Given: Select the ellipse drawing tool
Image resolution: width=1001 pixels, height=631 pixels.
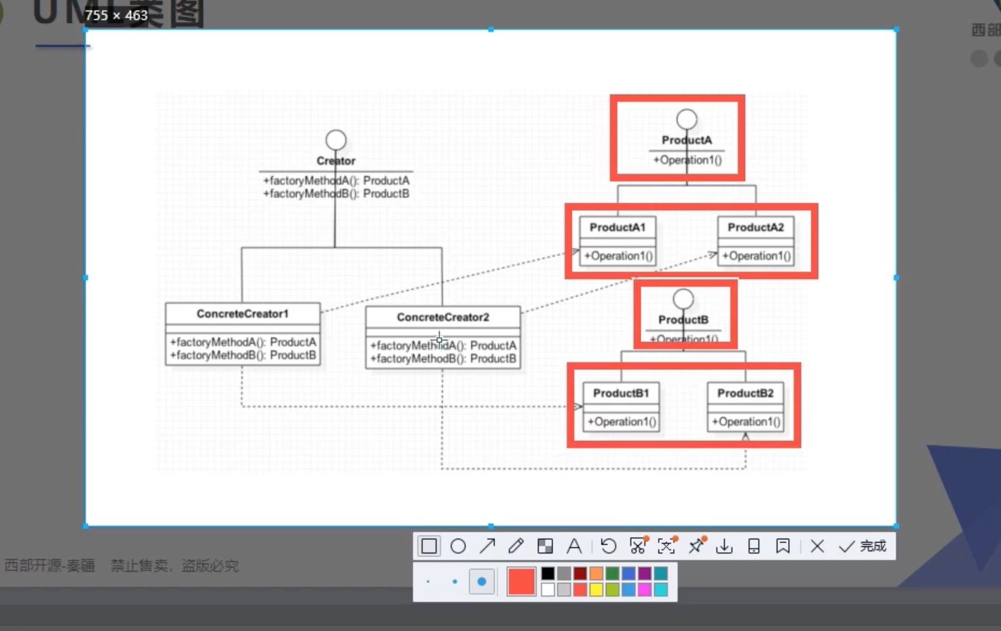Looking at the screenshot, I should 458,546.
